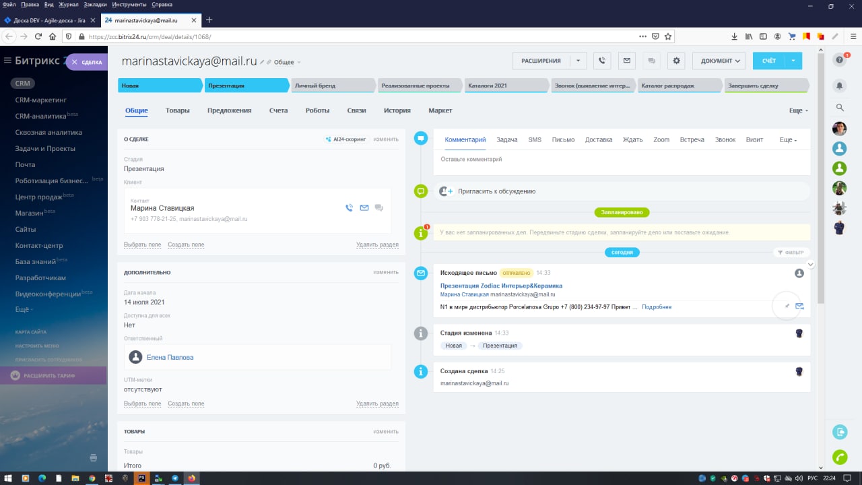Open Chrome from the taskbar

coord(92,478)
